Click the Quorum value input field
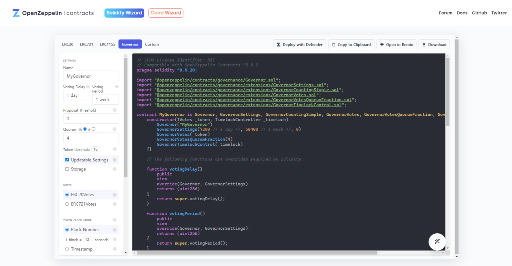This screenshot has width=512, height=266. pyautogui.click(x=91, y=138)
